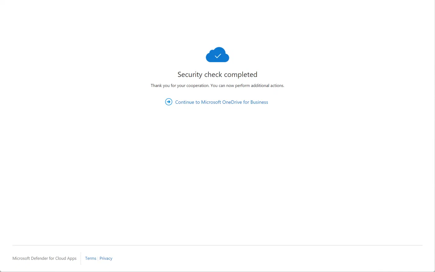Click the "Microsoft Defender for Cloud Apps" footer text
Screen dimensions: 435x272
coord(44,258)
